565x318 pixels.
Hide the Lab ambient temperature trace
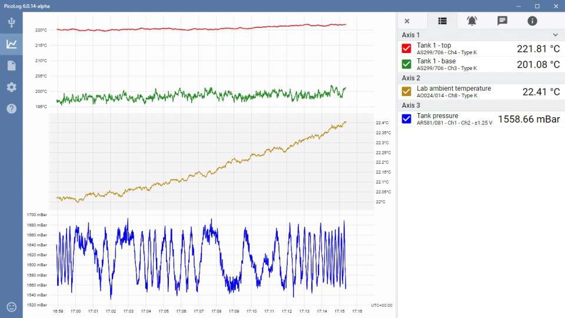[406, 91]
